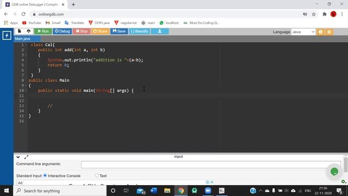This screenshot has height=196, width=348.
Task: Open Microsoft Word from taskbar
Action: tap(153, 191)
